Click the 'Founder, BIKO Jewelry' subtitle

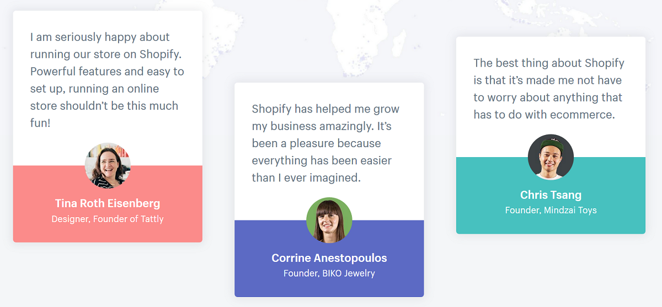pos(329,273)
